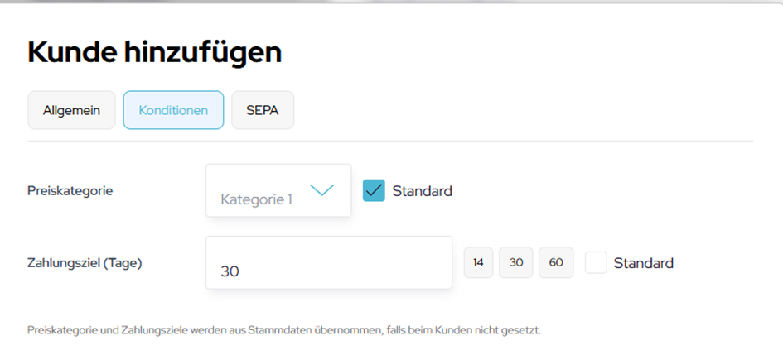783x355 pixels.
Task: Switch to the SEPA tab
Action: click(x=262, y=111)
